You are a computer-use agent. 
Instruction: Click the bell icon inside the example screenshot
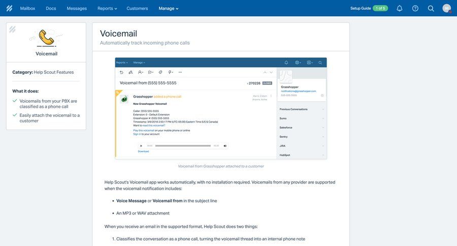coord(286,63)
